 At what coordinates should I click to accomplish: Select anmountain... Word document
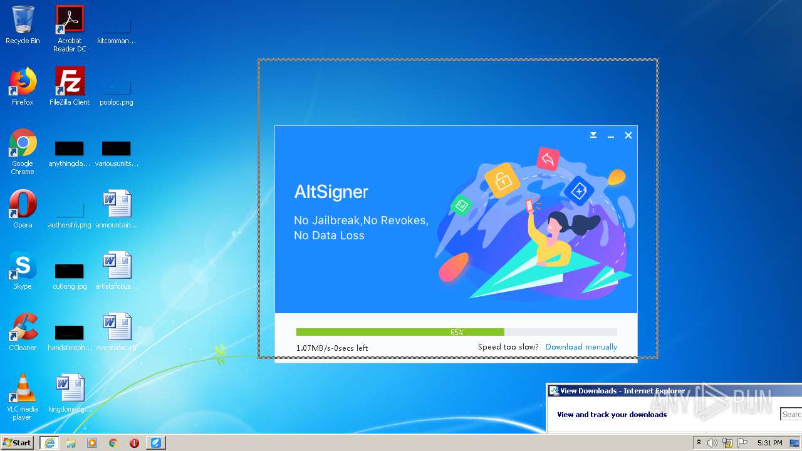coord(117,209)
